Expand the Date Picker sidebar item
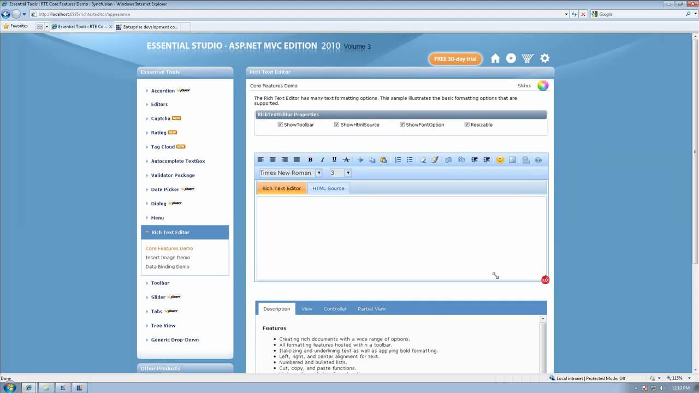The width and height of the screenshot is (699, 393). (165, 189)
